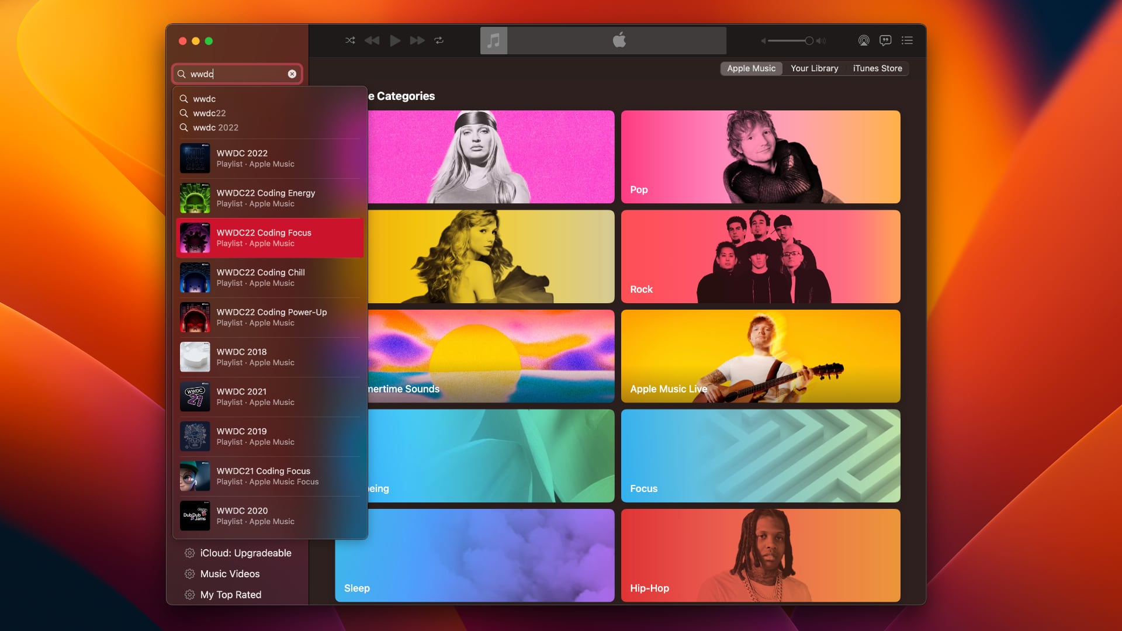The height and width of the screenshot is (631, 1122).
Task: Choose the 'wwdc22' search suggestion
Action: coord(269,113)
